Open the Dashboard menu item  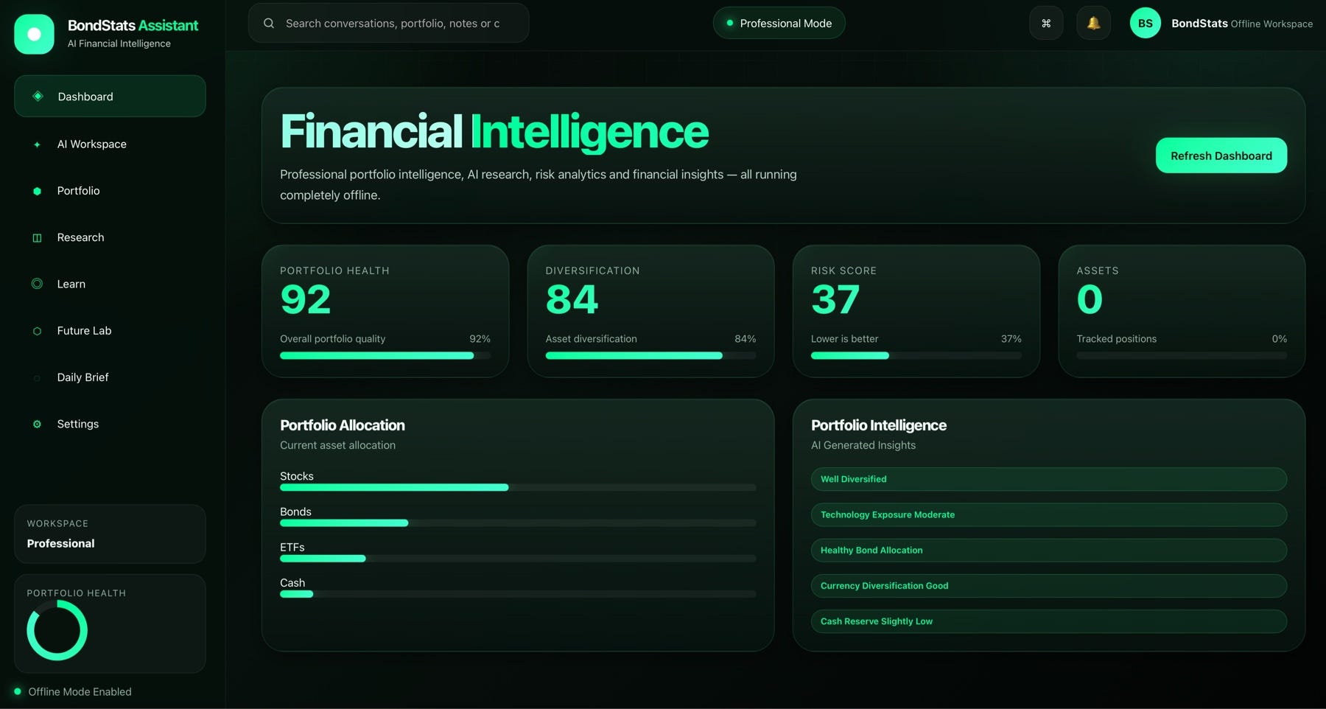click(110, 96)
